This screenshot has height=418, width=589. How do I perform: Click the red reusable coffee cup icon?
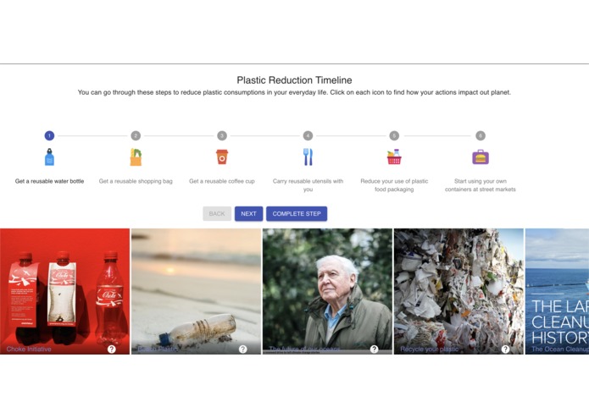point(222,157)
